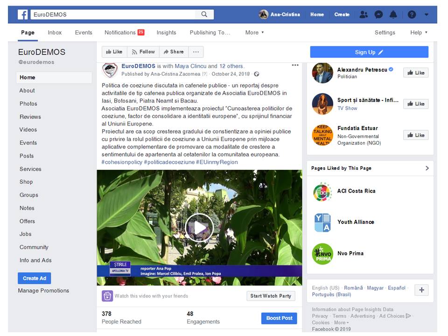
Task: Open Ana-Cristina profile avatar
Action: click(x=263, y=14)
